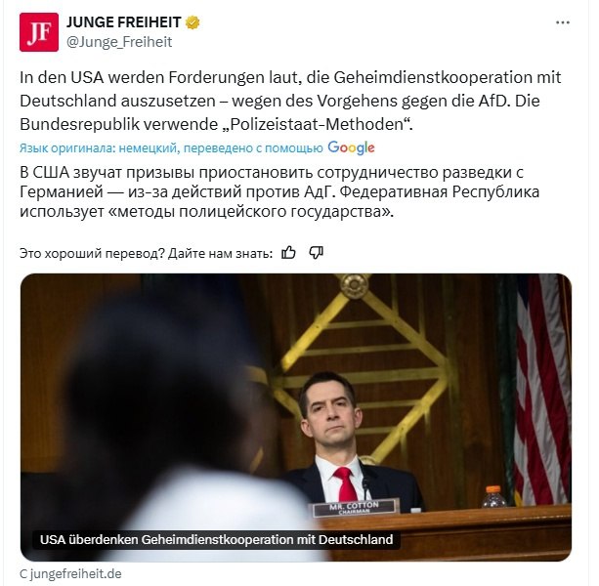Open the three-dot more options menu
This screenshot has width=599, height=586.
tap(562, 22)
